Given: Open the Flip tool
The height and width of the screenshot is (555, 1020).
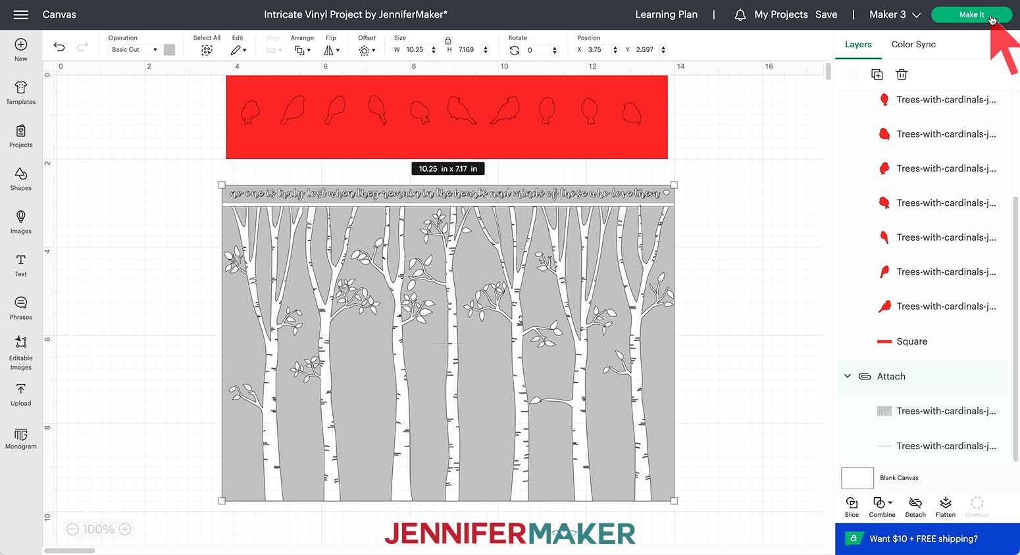Looking at the screenshot, I should tap(331, 50).
